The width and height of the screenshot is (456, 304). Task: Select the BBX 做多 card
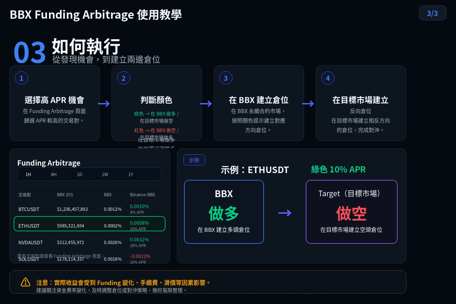[x=224, y=212]
